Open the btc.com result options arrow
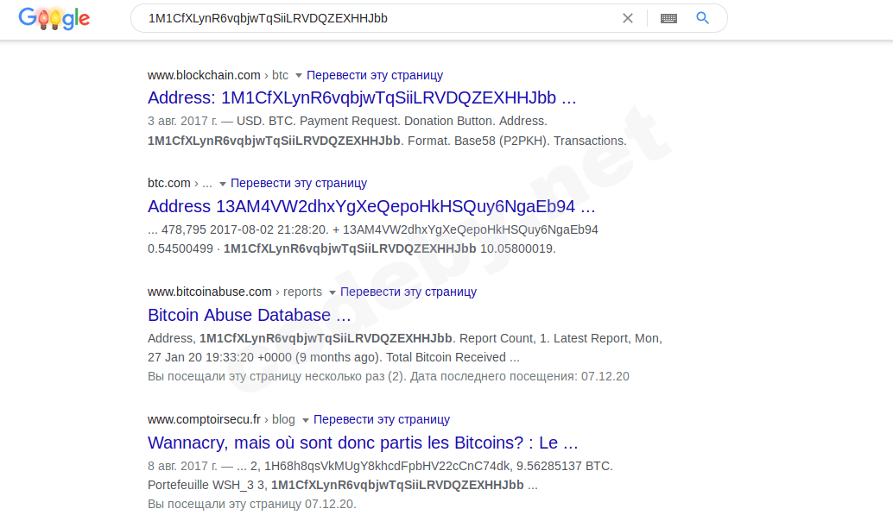The image size is (893, 515). point(221,183)
